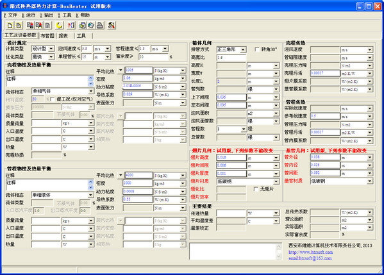Click the red question mark braces icon
The width and height of the screenshot is (384, 275).
coord(71,25)
